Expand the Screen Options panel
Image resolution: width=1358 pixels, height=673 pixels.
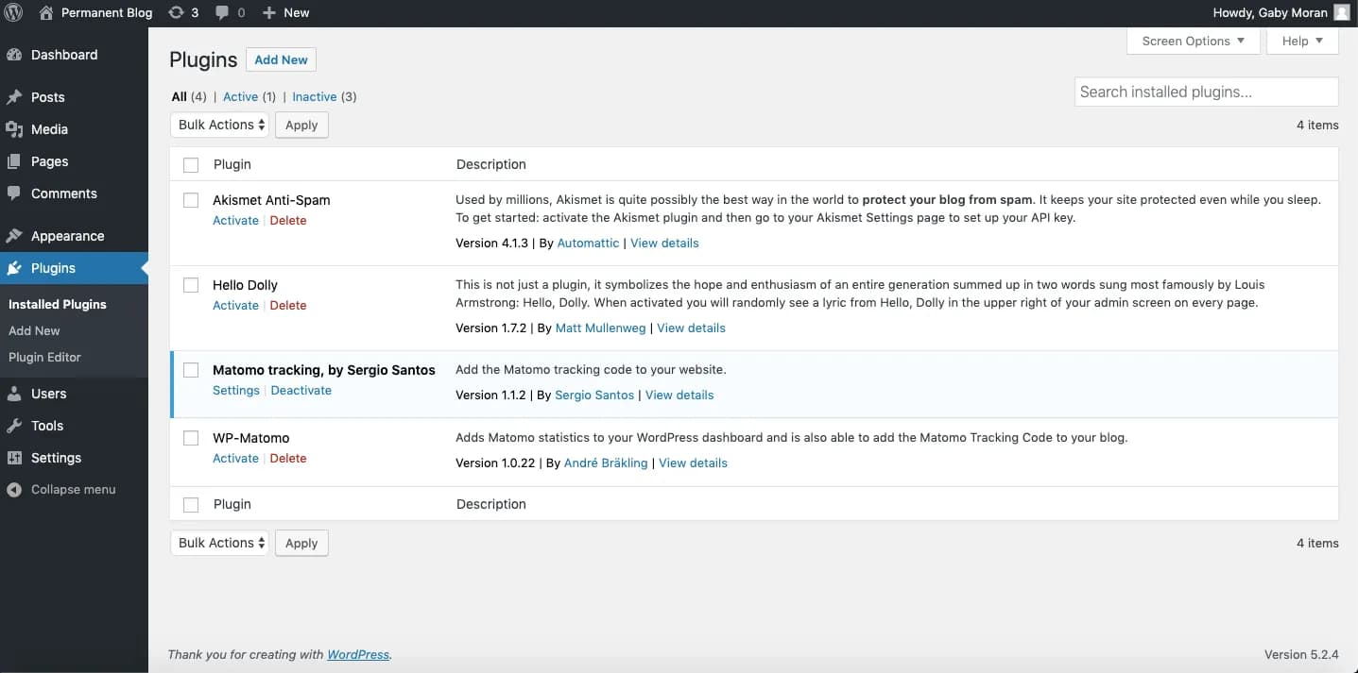click(1194, 41)
